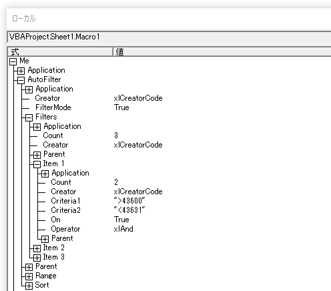The width and height of the screenshot is (331, 291).
Task: Expand Application under Filters
Action: pyautogui.click(x=37, y=127)
